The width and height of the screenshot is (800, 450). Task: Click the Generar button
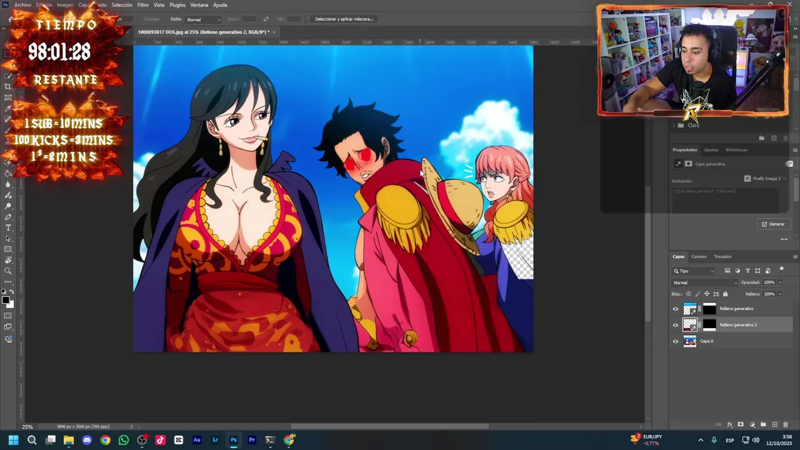coord(773,224)
